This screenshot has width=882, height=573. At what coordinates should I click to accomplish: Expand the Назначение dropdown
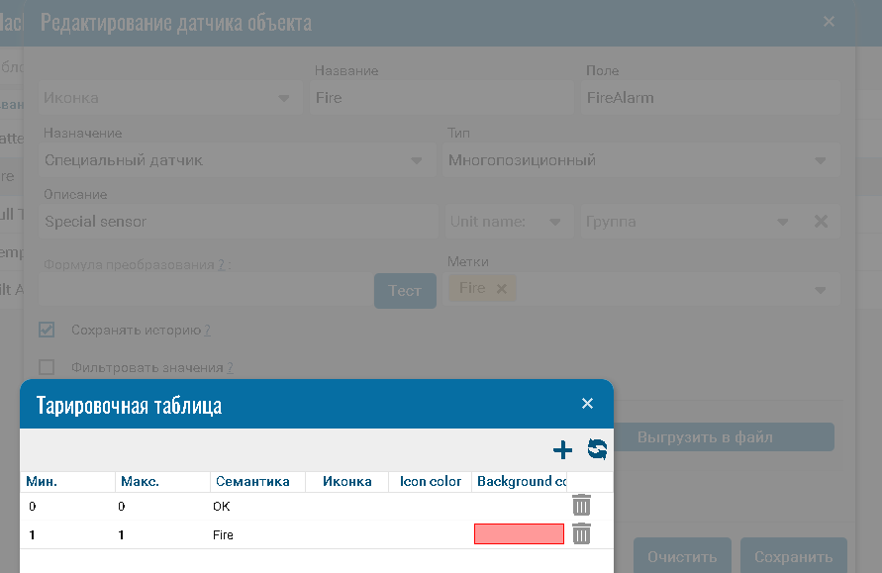tap(417, 160)
